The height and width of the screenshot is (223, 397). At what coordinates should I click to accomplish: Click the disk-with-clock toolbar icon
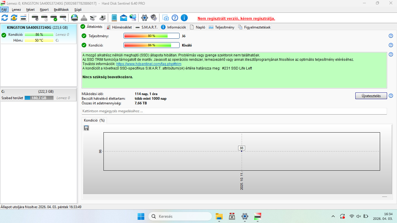pos(44,18)
